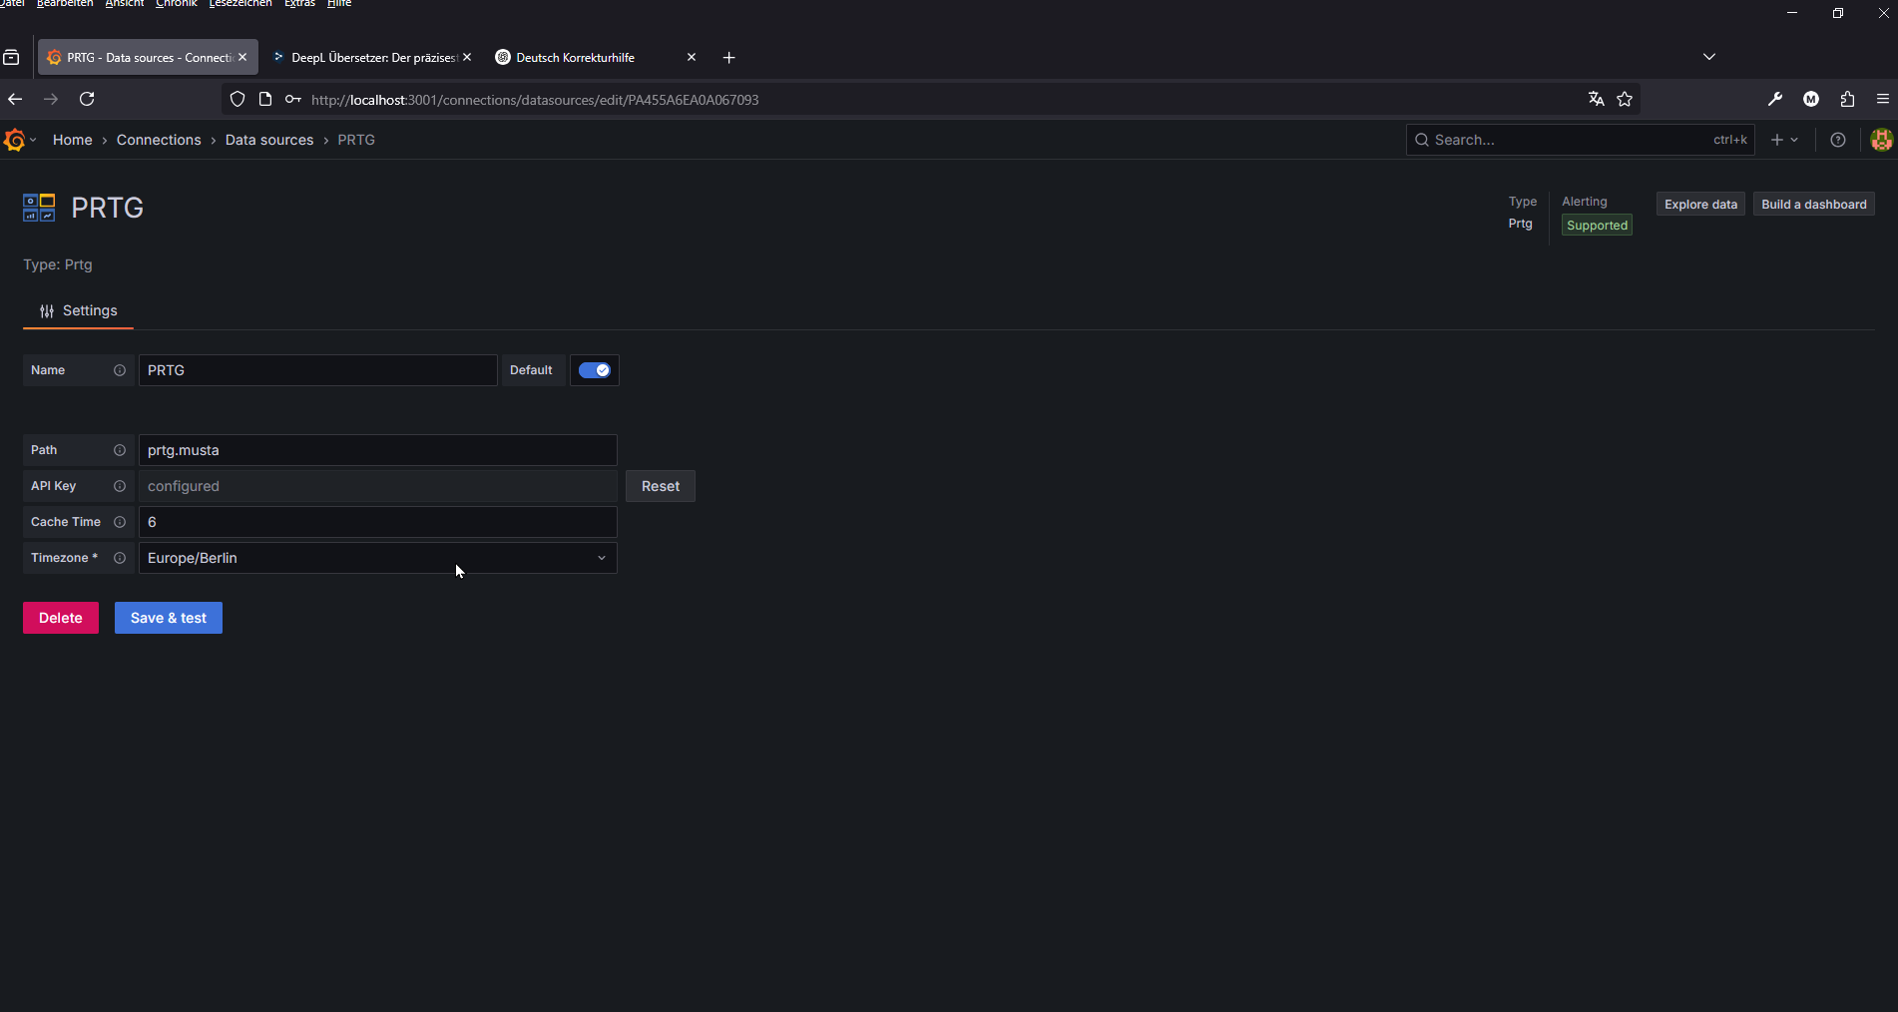Image resolution: width=1898 pixels, height=1012 pixels.
Task: Open the wrench developer tools icon
Action: tap(1775, 99)
